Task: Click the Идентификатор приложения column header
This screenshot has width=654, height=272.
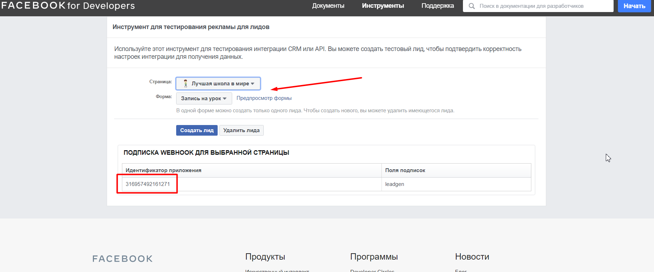Action: coord(252,170)
